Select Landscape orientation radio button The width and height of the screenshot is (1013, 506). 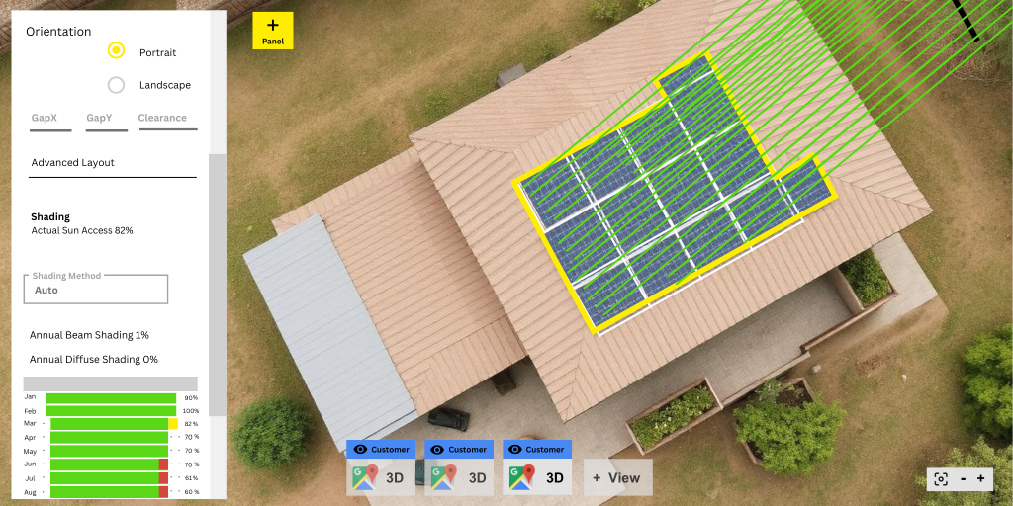click(x=116, y=85)
